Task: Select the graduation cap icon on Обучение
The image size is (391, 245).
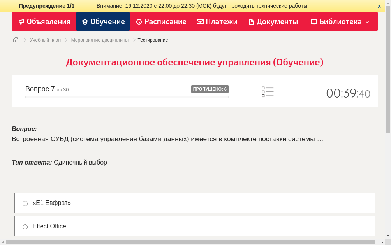Action: pyautogui.click(x=85, y=22)
